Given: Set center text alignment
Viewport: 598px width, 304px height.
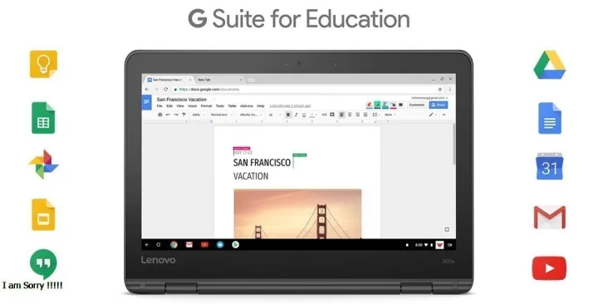Looking at the screenshot, I should coord(350,115).
